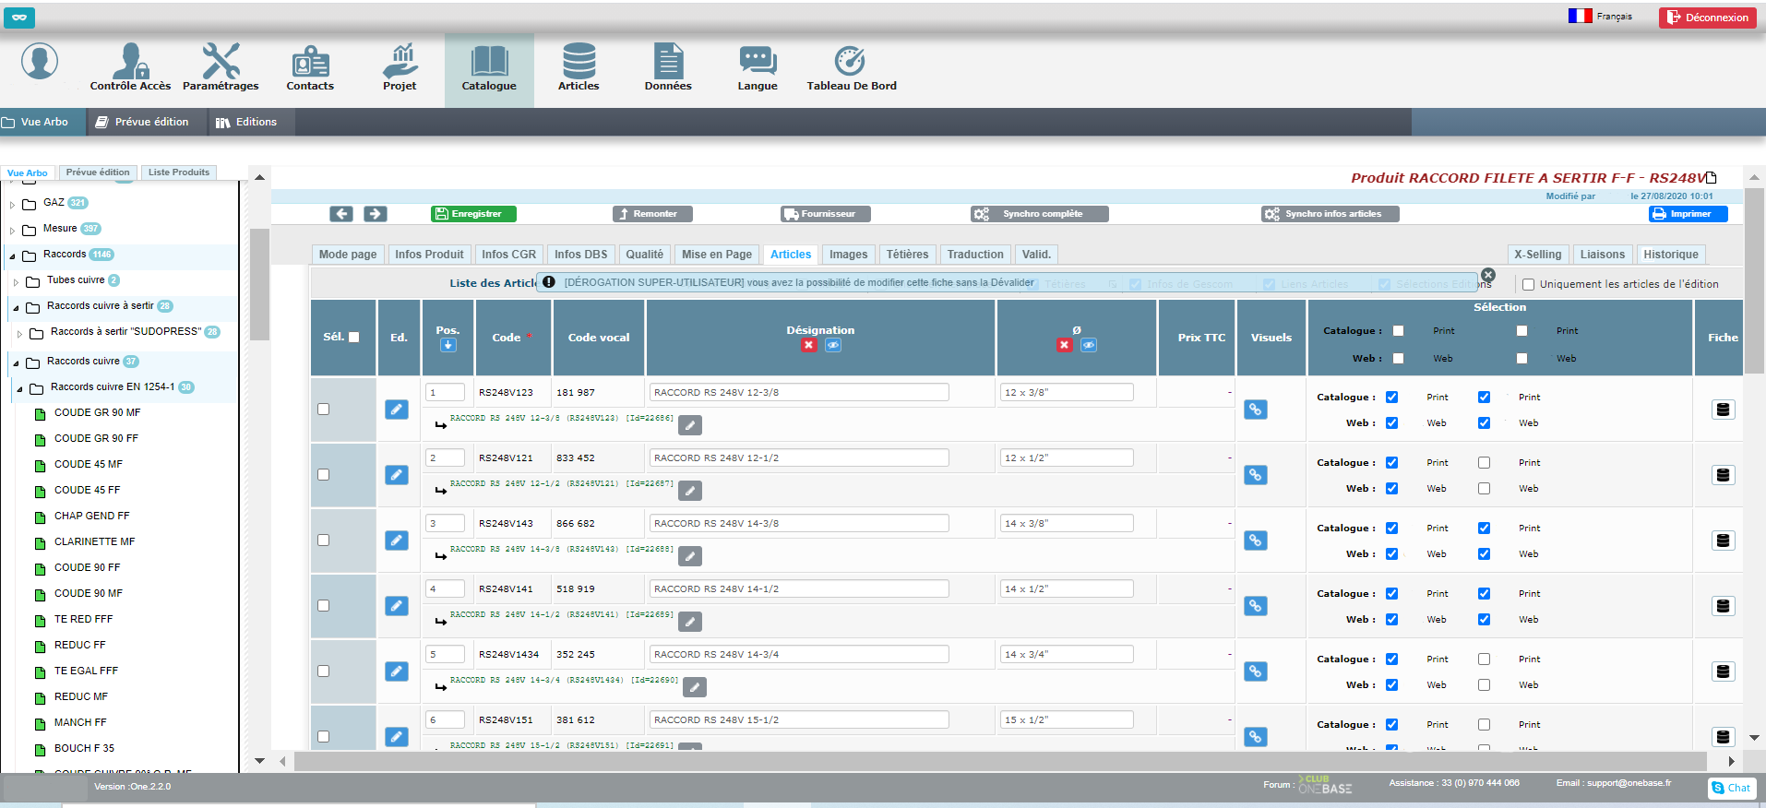This screenshot has height=808, width=1766.
Task: Open Tableau De Bord dashboard
Action: point(852,67)
